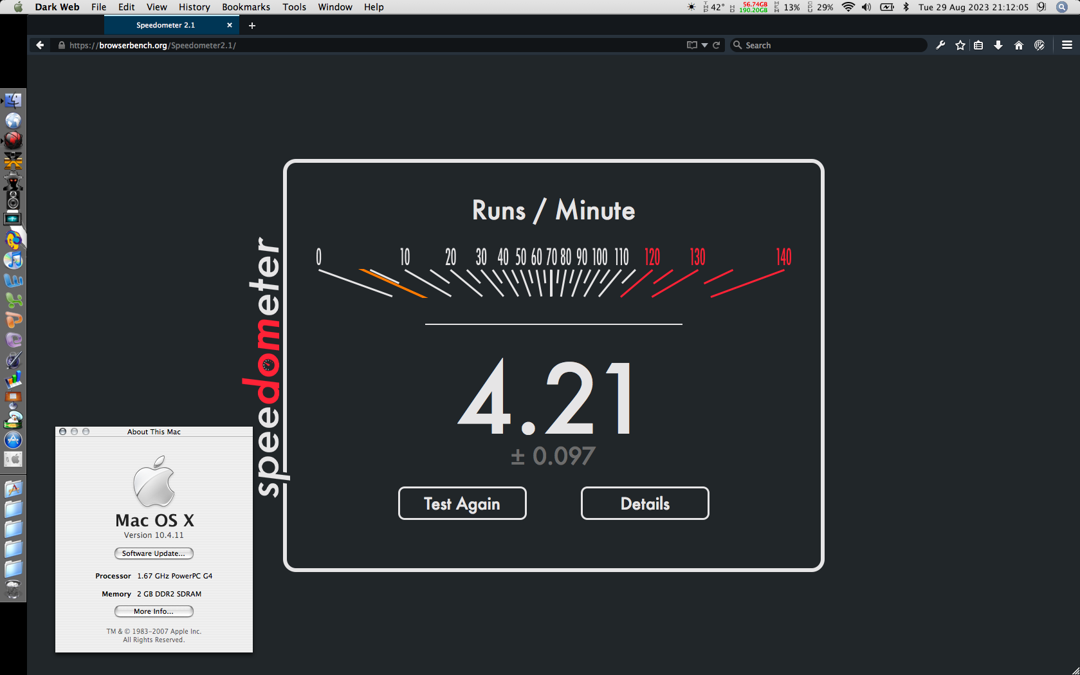Image resolution: width=1080 pixels, height=675 pixels.
Task: Click Software Update in About This Mac
Action: tap(154, 553)
